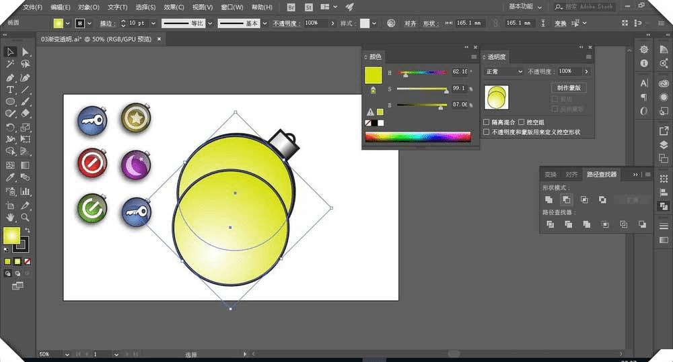The image size is (673, 362).
Task: Enable the 隔离混合 checkbox
Action: pos(487,122)
